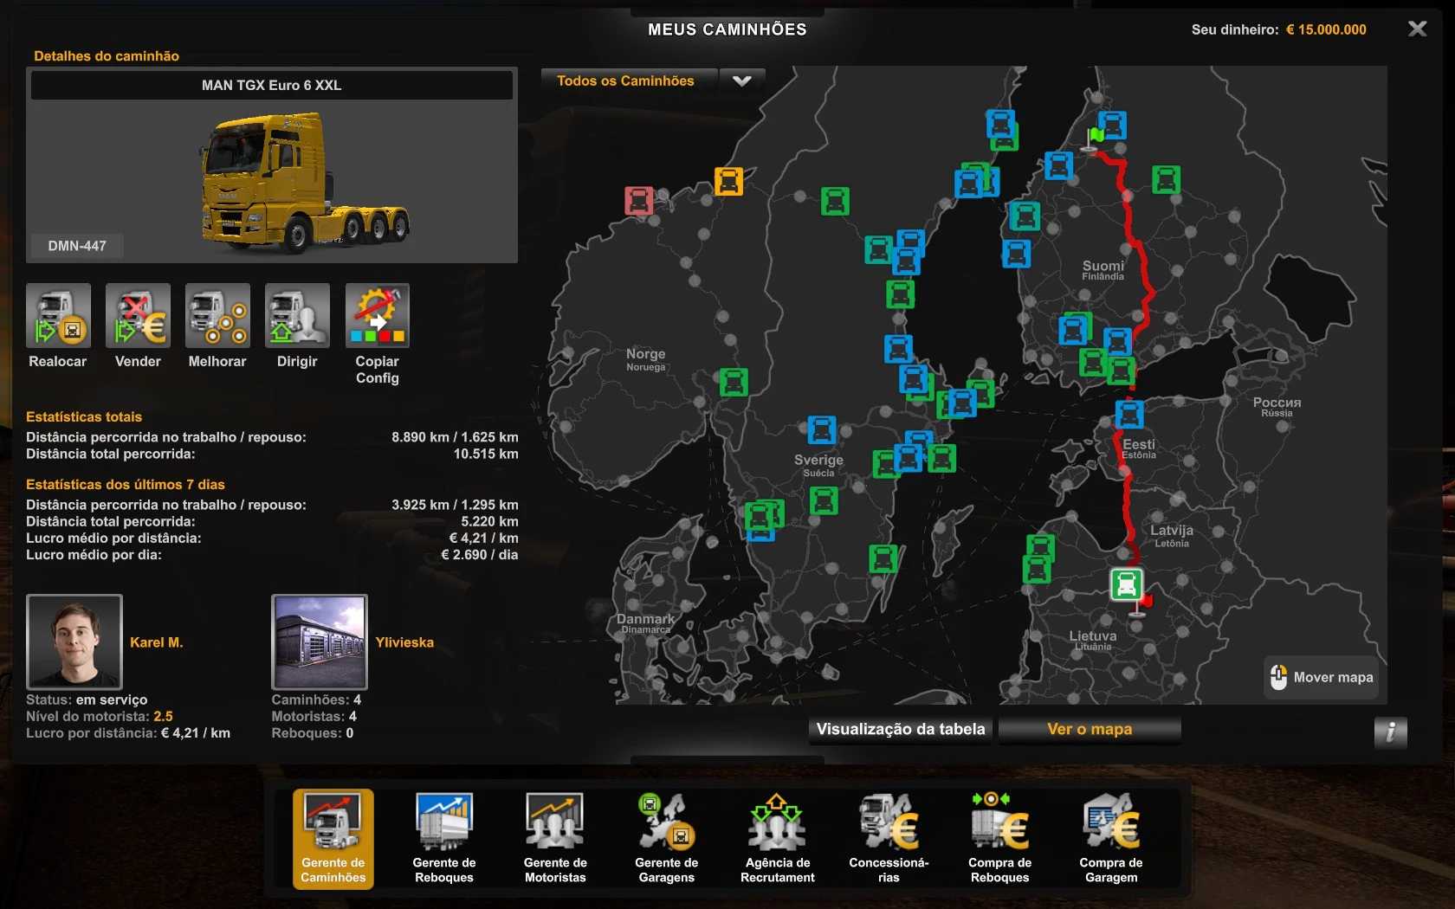Open the Melhorar upgrade icon
This screenshot has width=1455, height=909.
[x=217, y=316]
